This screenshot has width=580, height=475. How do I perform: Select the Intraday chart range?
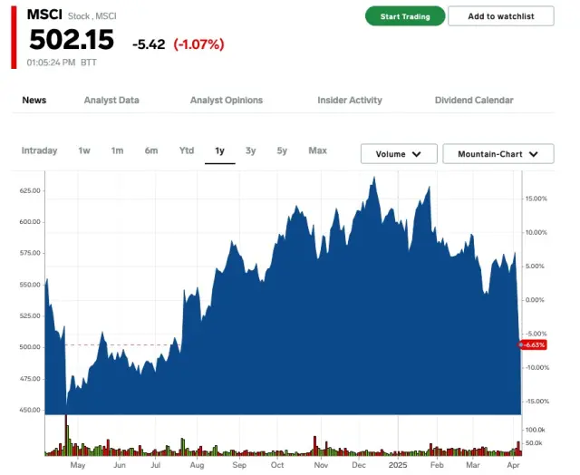pos(39,150)
